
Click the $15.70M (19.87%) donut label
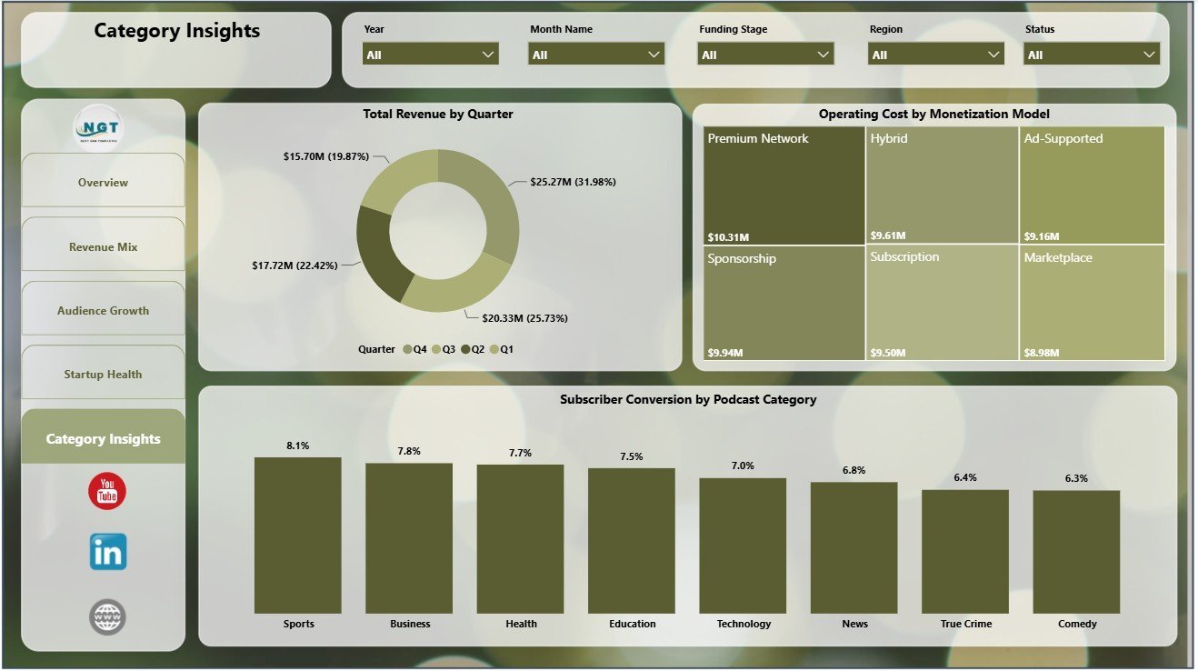(325, 156)
